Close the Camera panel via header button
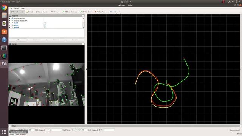This screenshot has width=242, height=136. pos(83,44)
